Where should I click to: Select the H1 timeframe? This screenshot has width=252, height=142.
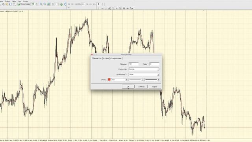tap(83, 4)
